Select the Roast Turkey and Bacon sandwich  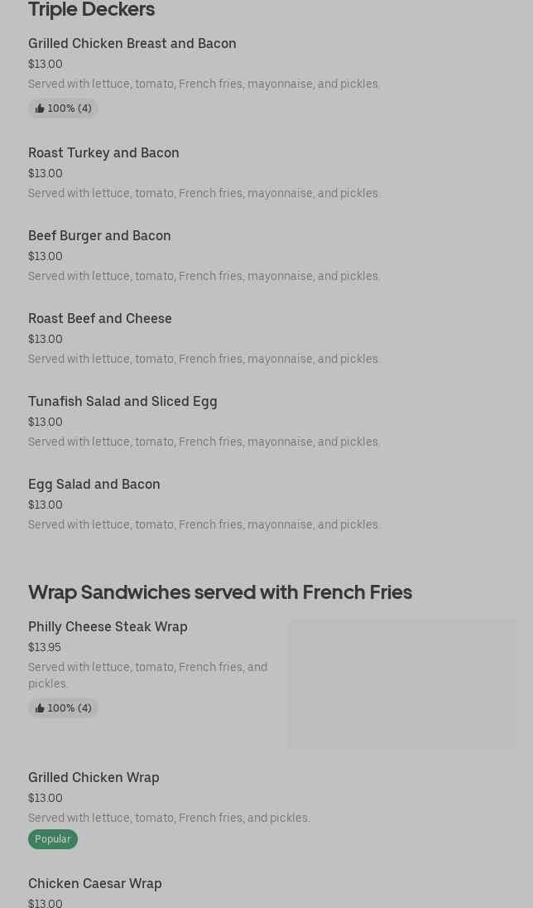103,152
